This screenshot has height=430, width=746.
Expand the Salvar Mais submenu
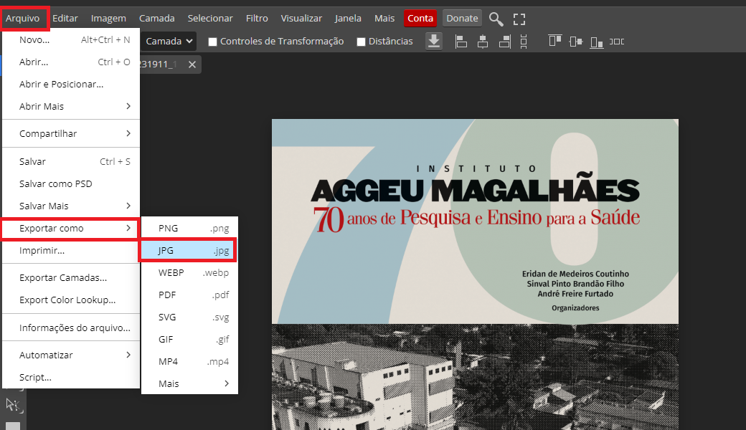[71, 206]
